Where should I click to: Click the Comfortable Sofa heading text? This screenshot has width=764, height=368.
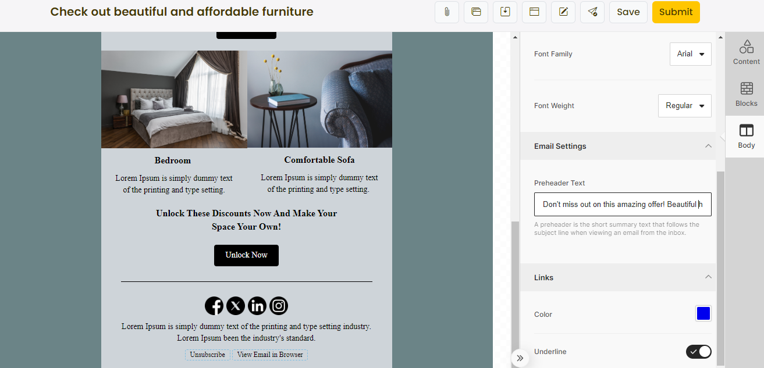(x=319, y=160)
